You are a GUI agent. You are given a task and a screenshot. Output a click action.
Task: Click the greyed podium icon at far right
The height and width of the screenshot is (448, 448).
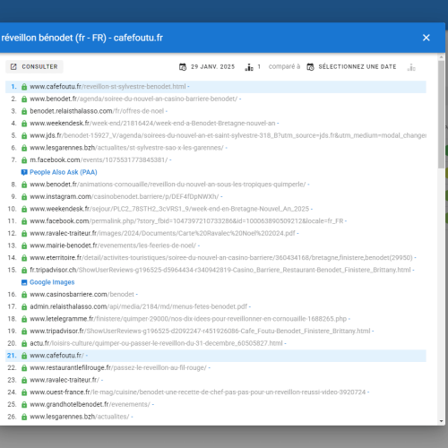[x=411, y=67]
